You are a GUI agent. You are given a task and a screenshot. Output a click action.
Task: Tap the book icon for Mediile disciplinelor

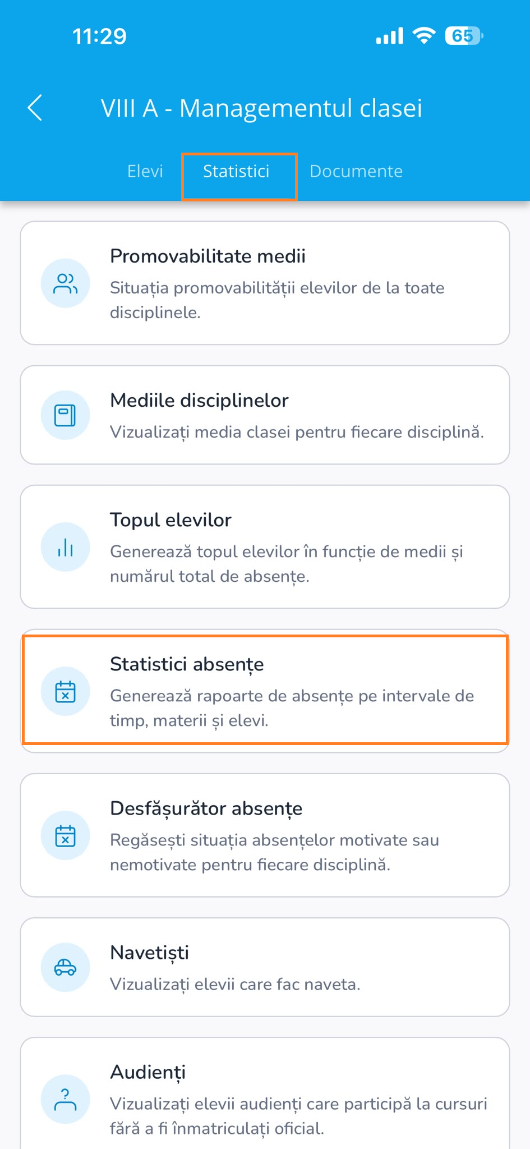(66, 415)
